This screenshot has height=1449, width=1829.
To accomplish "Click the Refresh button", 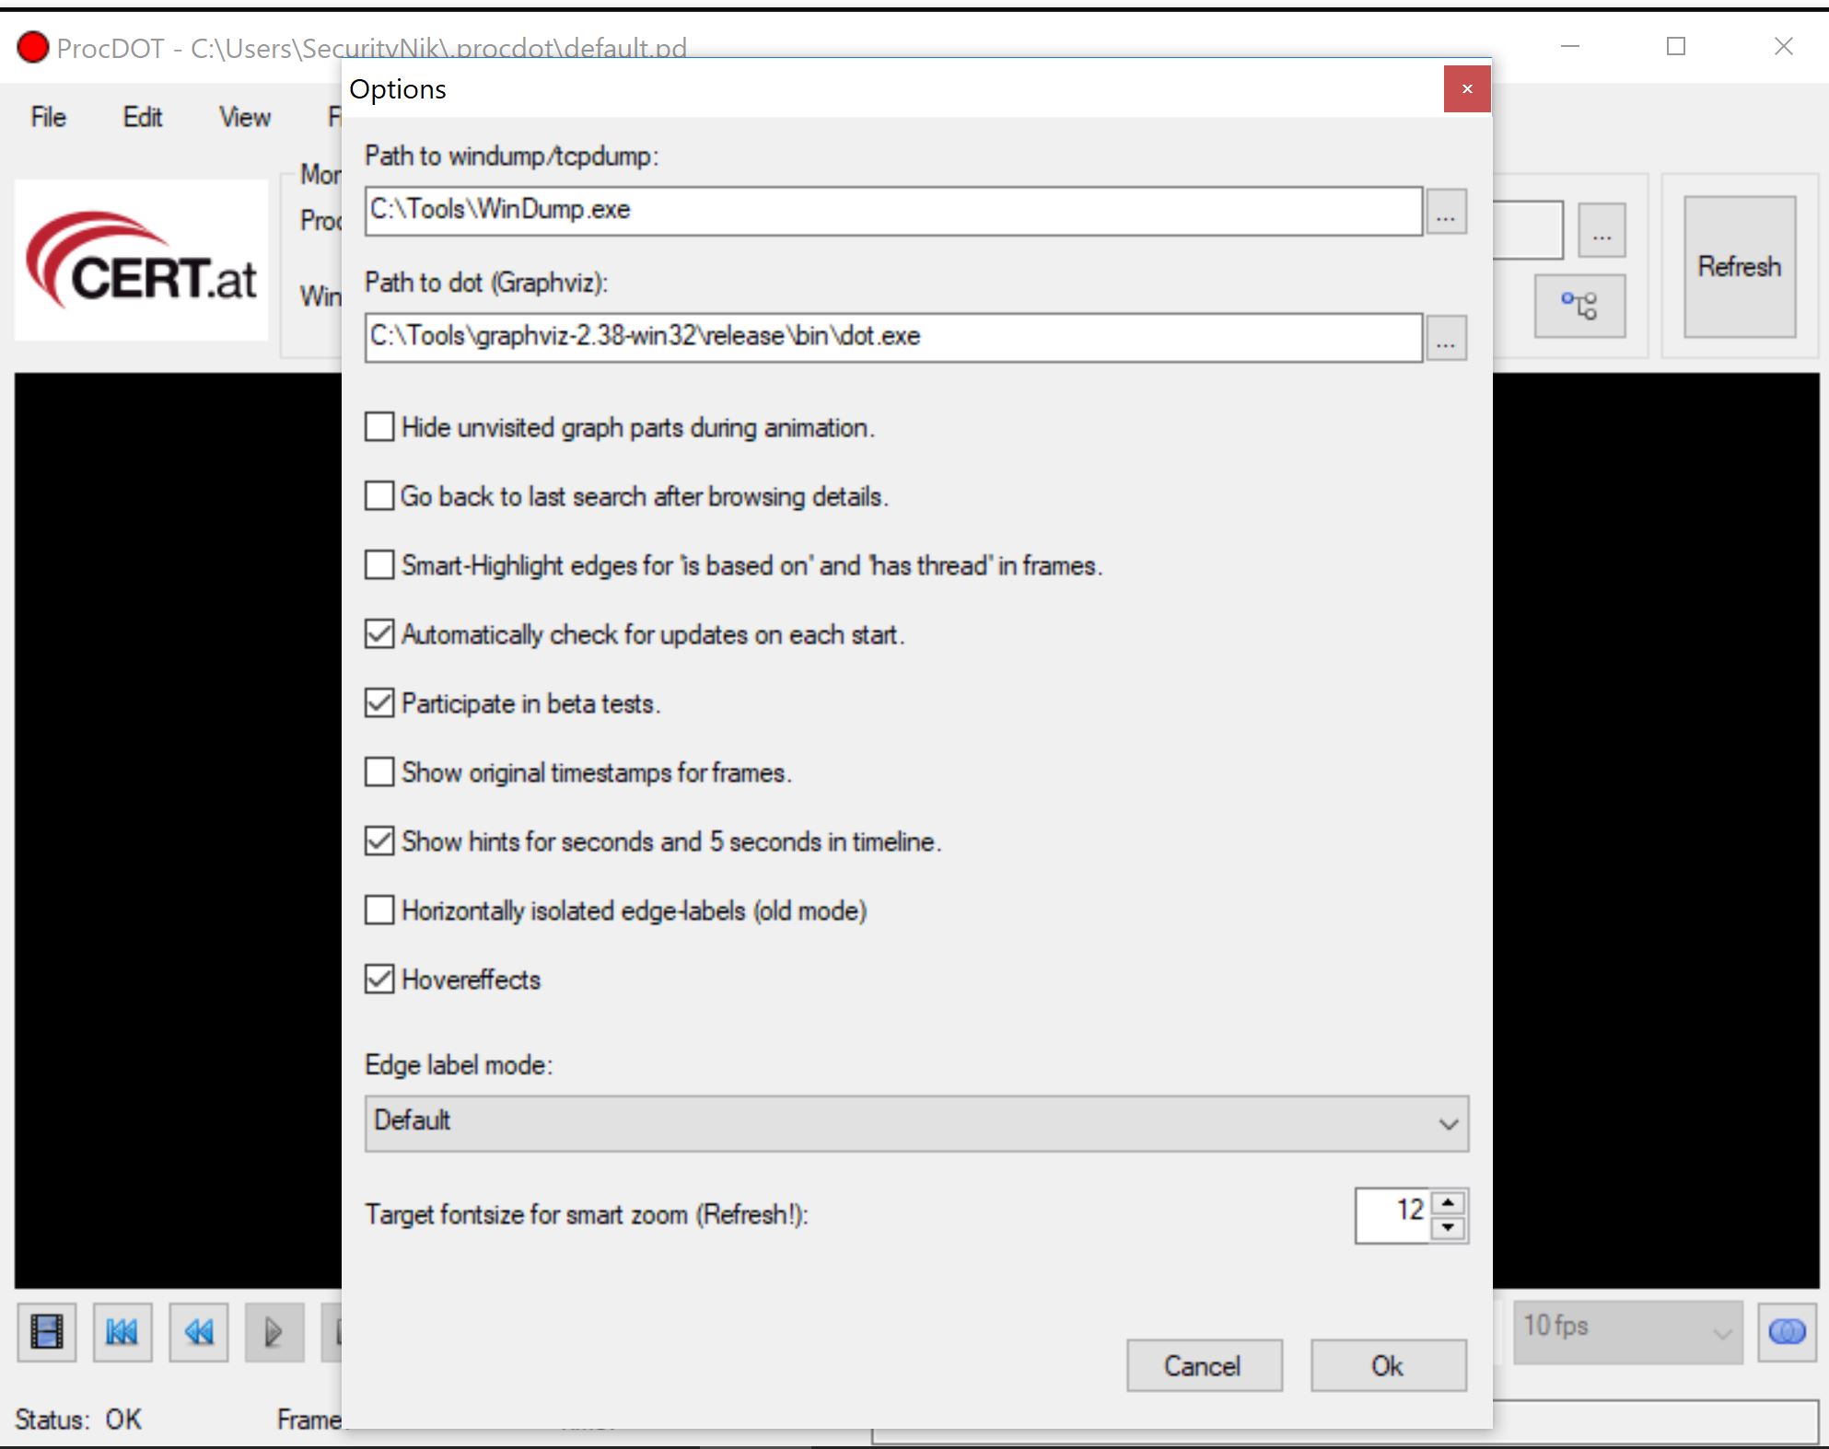I will tap(1739, 267).
